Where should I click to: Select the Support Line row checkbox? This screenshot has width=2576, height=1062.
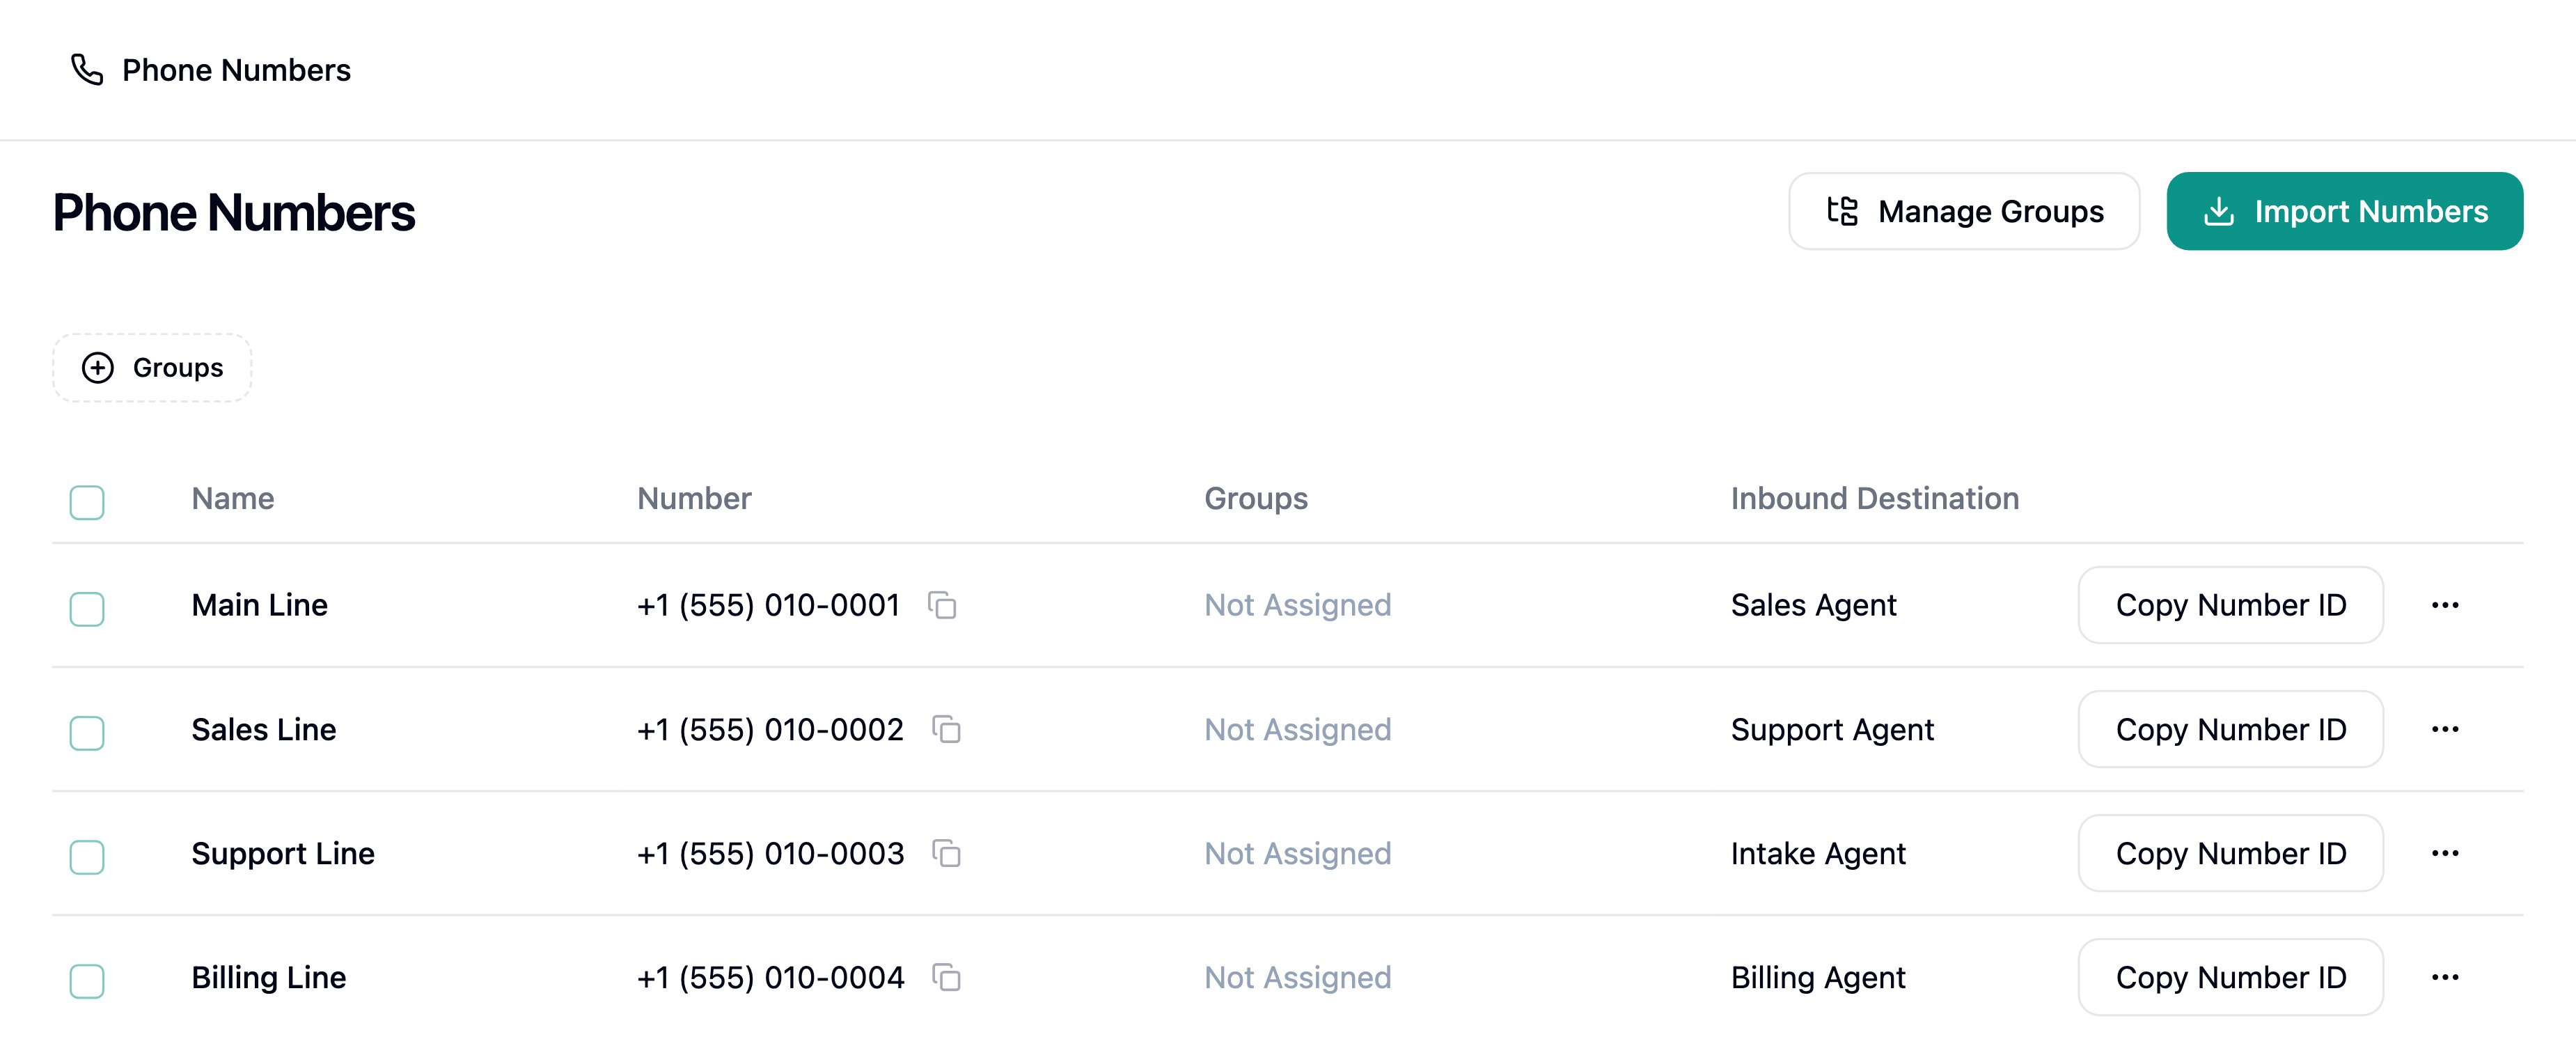pyautogui.click(x=87, y=856)
